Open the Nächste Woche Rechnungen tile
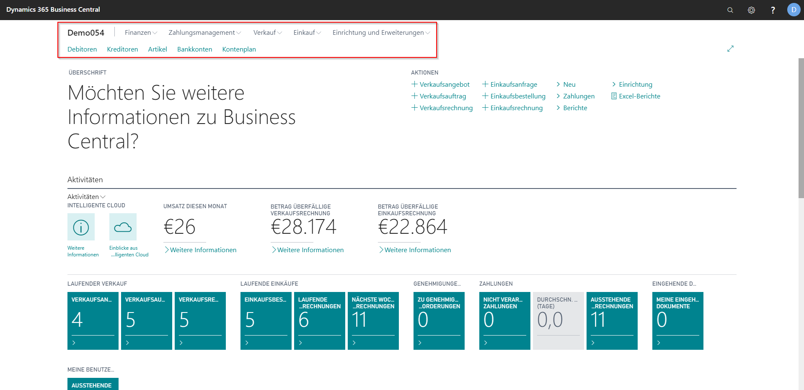The width and height of the screenshot is (804, 390). click(373, 320)
